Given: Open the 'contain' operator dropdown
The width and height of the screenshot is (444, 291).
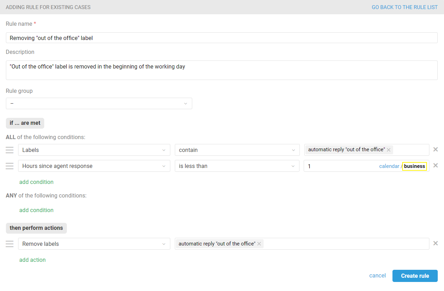Looking at the screenshot, I should pos(237,150).
